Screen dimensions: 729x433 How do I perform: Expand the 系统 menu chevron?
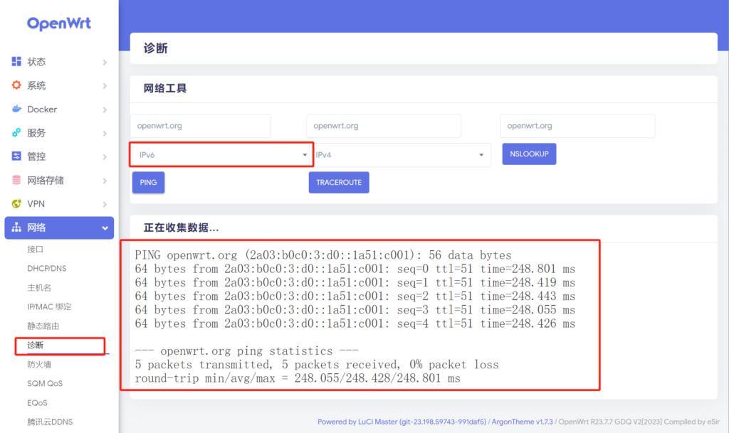(x=105, y=86)
